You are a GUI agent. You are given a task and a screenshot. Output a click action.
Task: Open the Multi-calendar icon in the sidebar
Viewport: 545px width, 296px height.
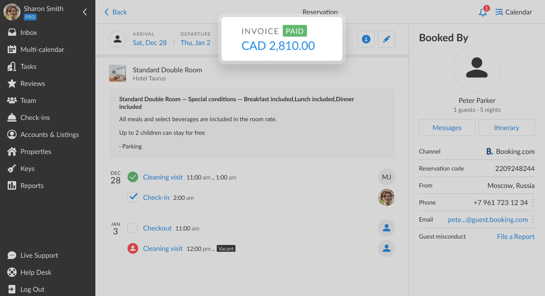click(12, 49)
